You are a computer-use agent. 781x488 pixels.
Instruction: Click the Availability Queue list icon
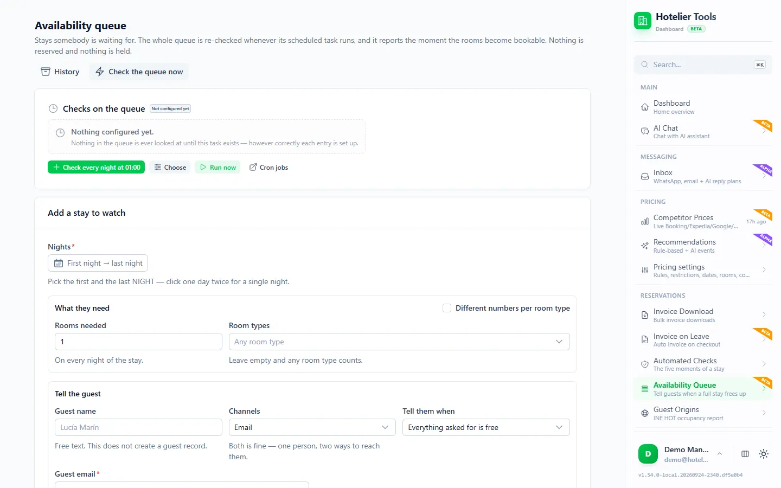pos(645,389)
